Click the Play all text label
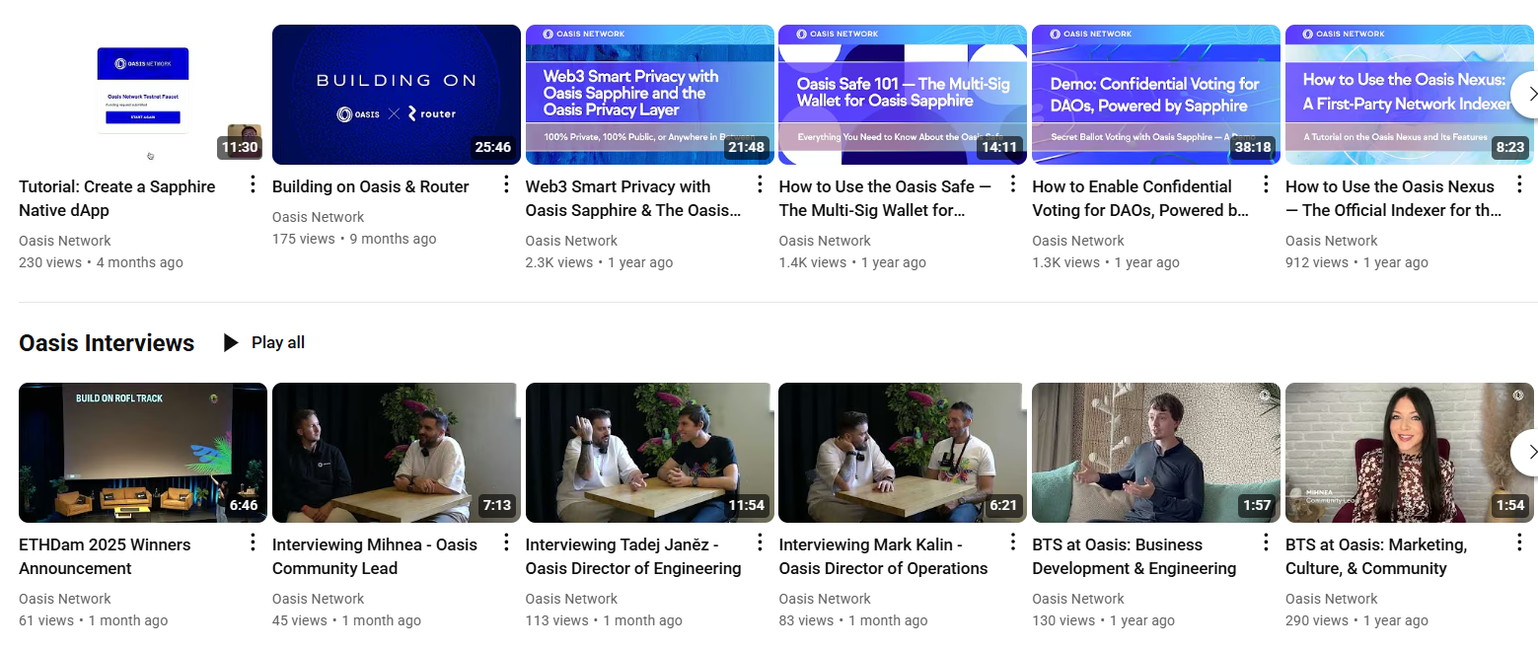The image size is (1538, 650). pos(278,342)
